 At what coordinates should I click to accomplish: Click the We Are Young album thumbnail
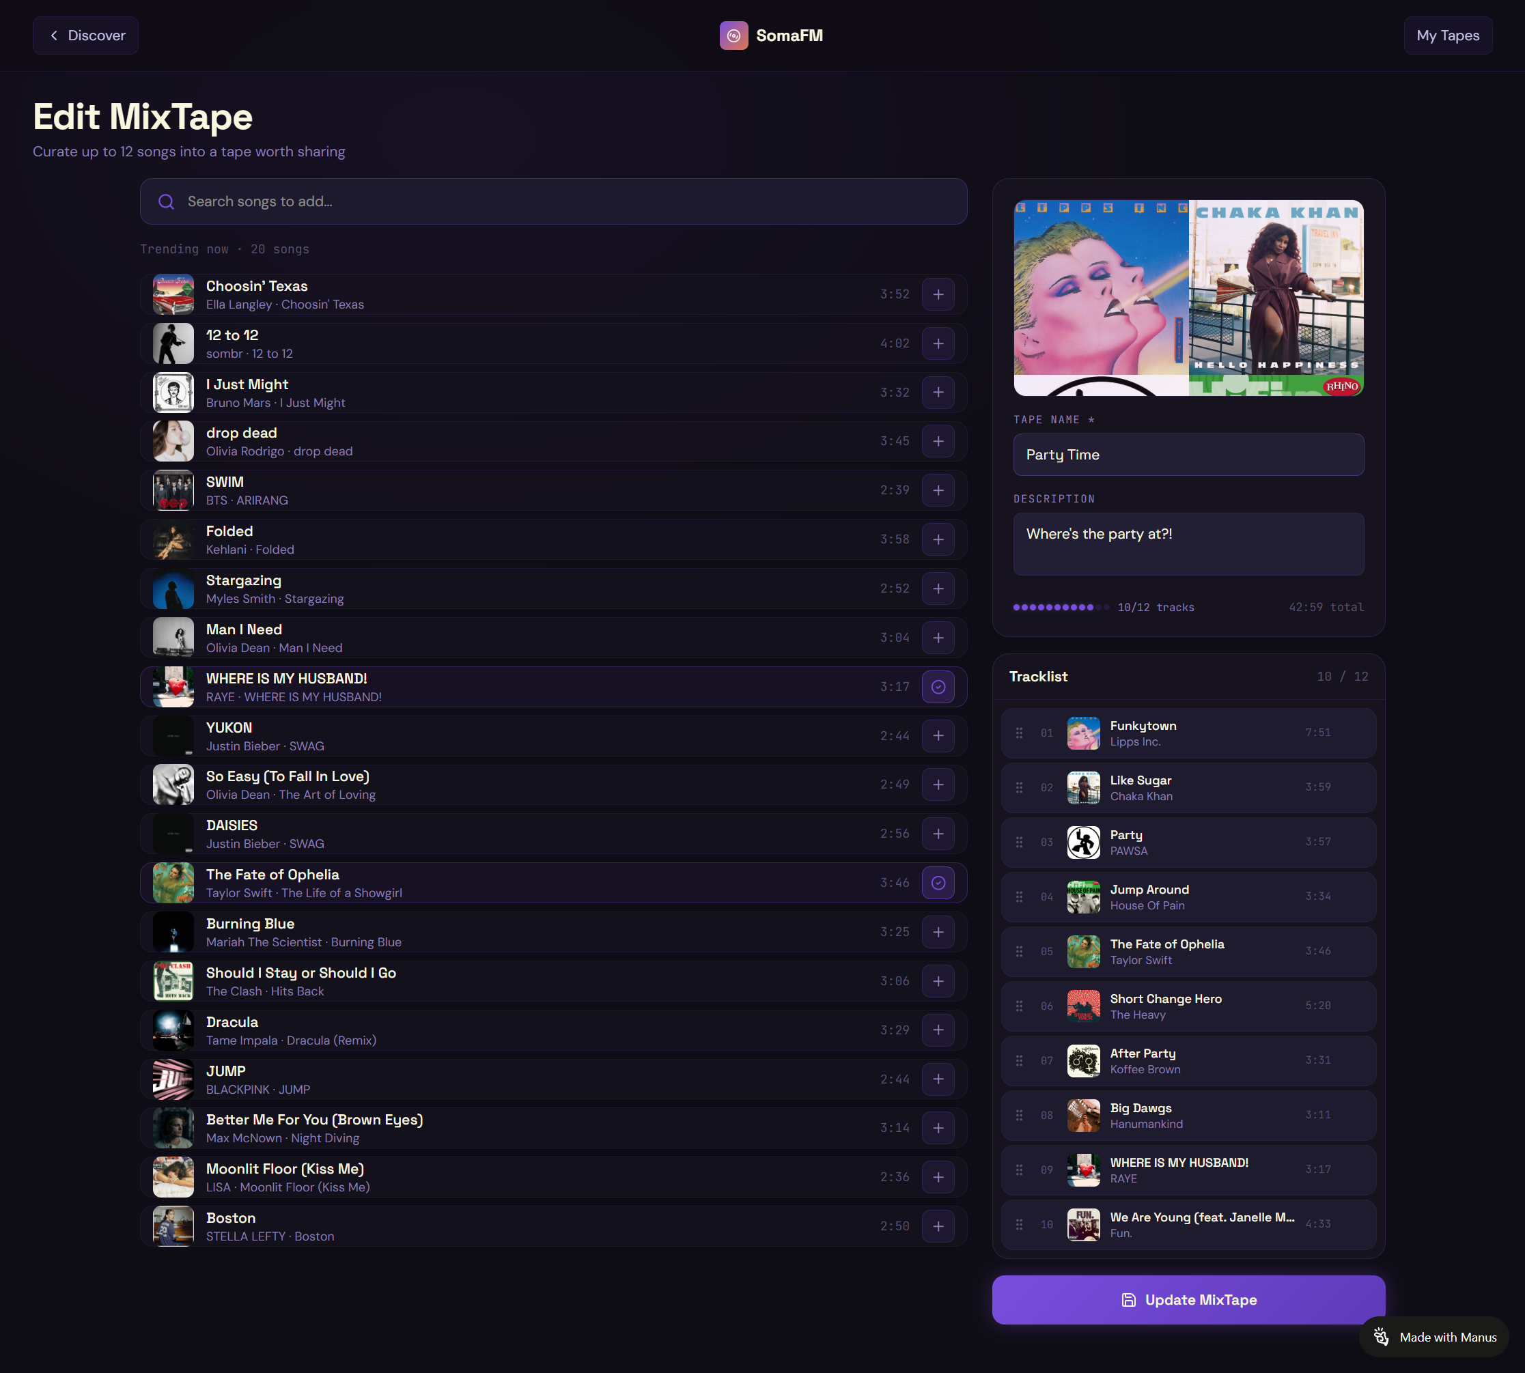coord(1084,1225)
